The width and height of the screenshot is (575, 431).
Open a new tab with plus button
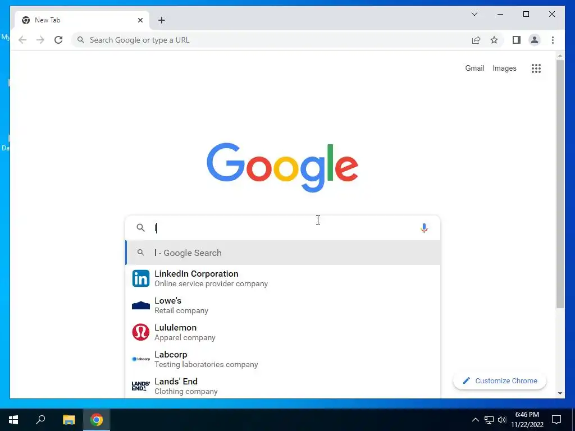tap(162, 20)
